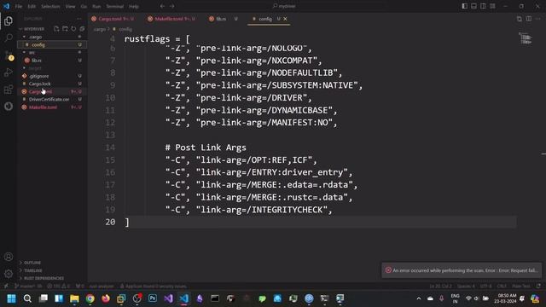Screen dimensions: 546x307
Task: Change Spaces: 4 indentation setting
Action: click(x=466, y=287)
